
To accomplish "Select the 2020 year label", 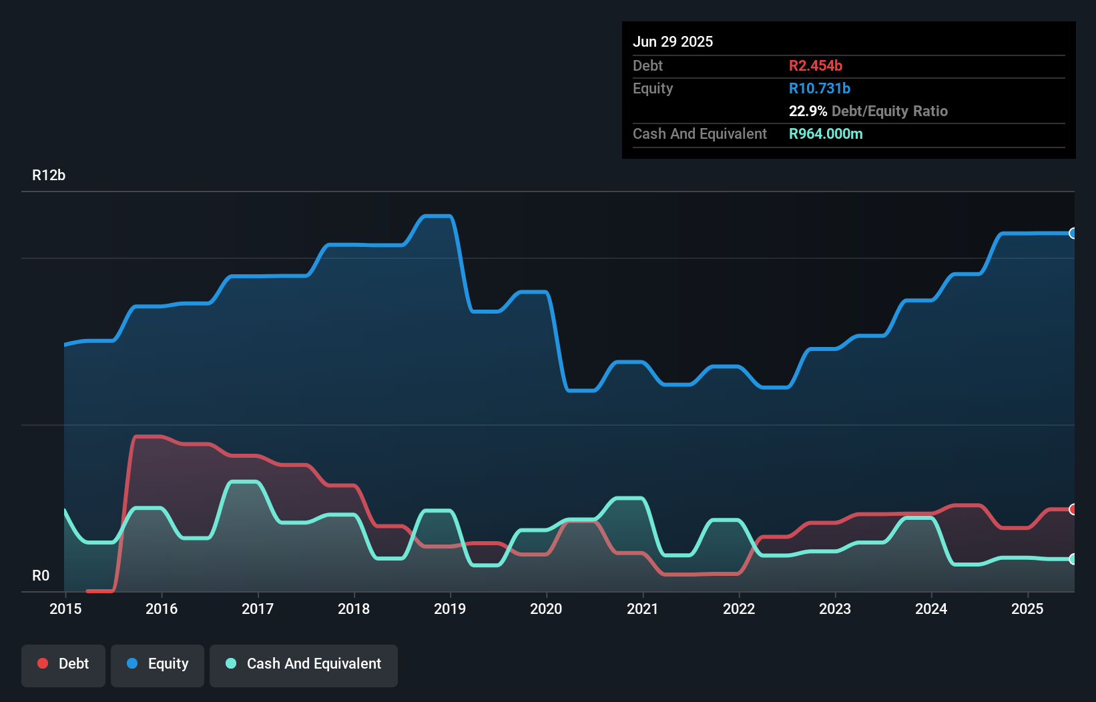I will click(546, 609).
